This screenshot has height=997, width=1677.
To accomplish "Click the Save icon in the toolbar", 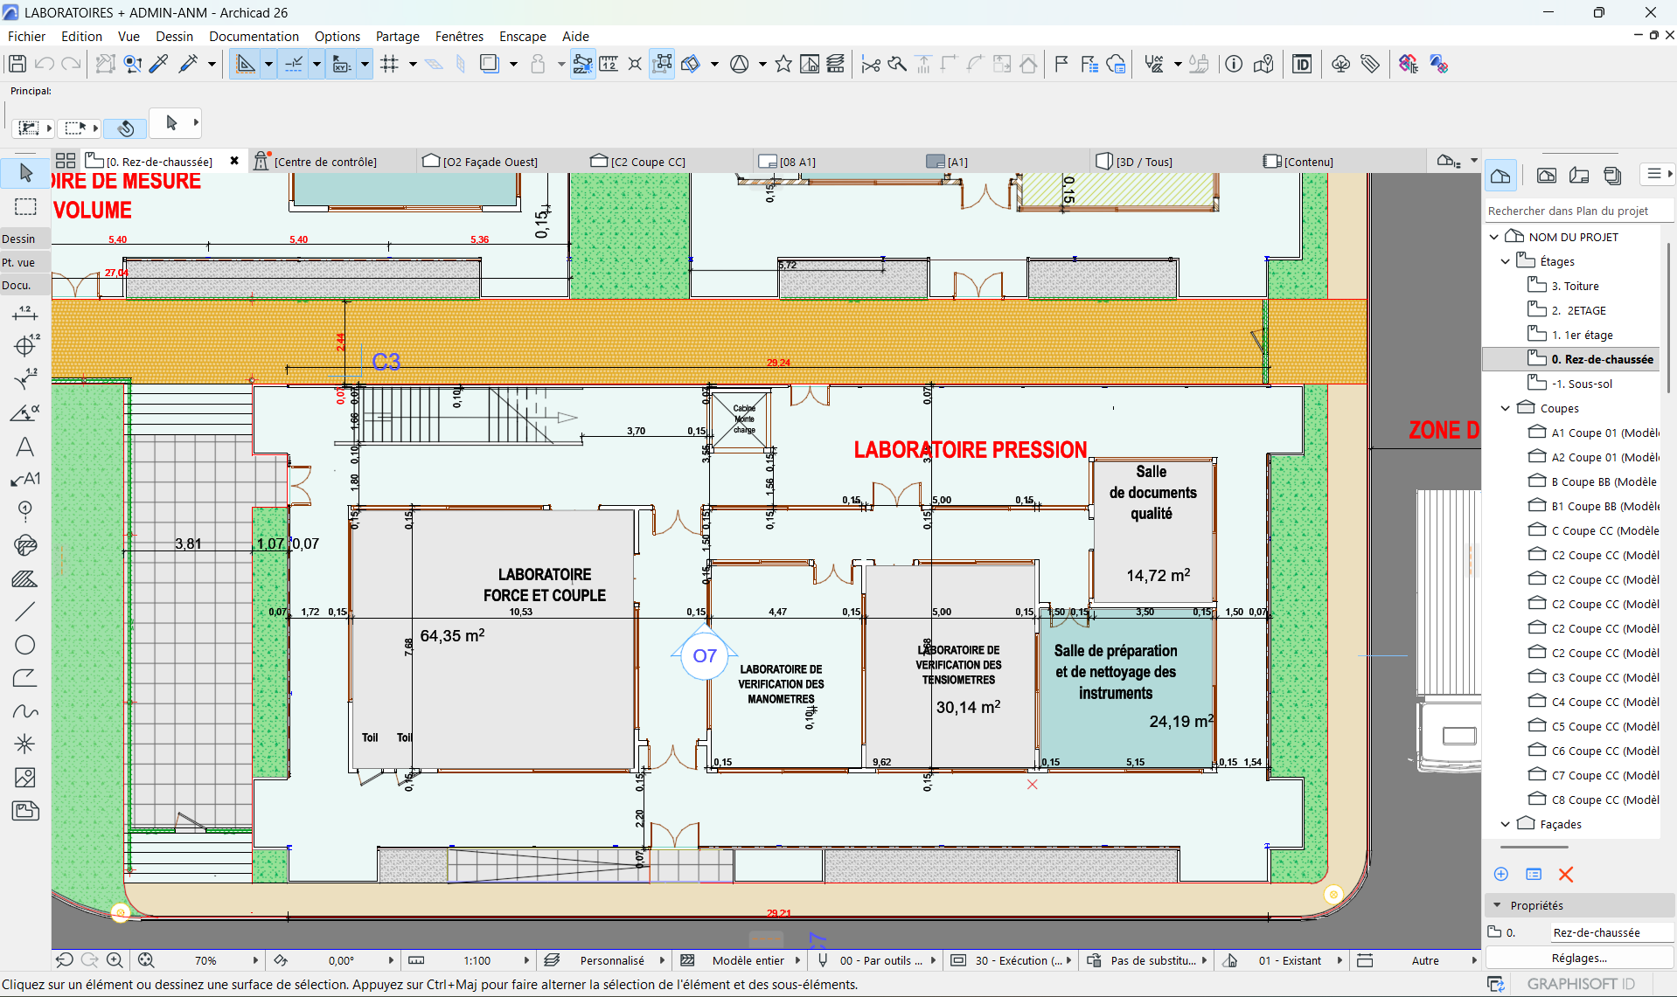I will [17, 64].
